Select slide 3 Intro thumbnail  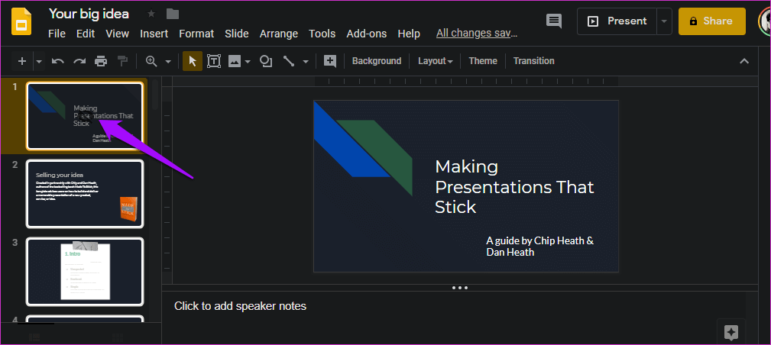(85, 271)
